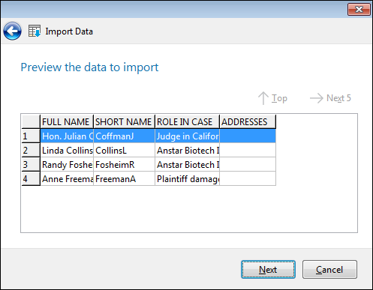Select row header number 1
The image size is (373, 290).
[31, 136]
